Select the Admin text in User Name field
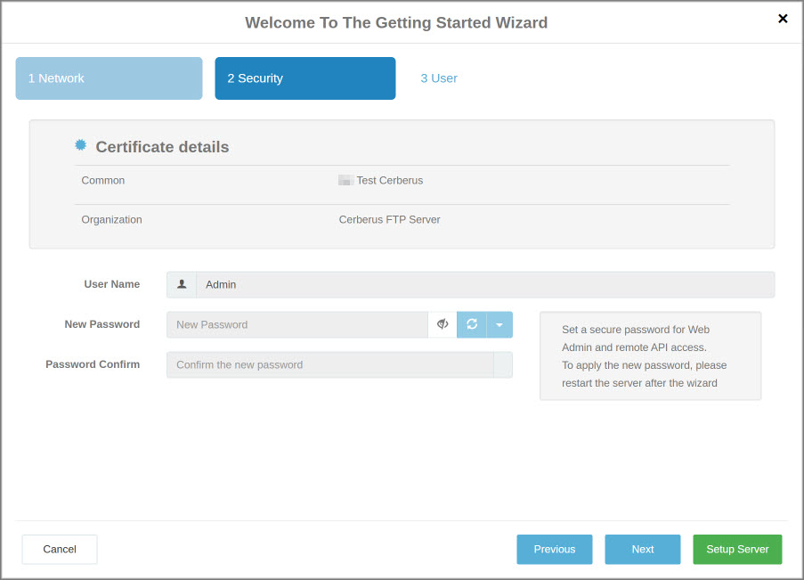 coord(221,283)
